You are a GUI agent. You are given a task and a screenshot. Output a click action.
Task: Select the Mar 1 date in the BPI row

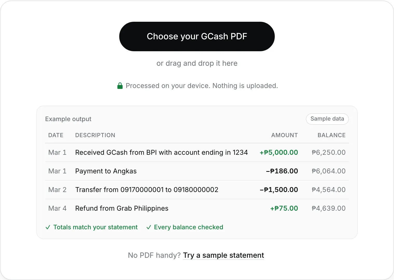point(57,152)
